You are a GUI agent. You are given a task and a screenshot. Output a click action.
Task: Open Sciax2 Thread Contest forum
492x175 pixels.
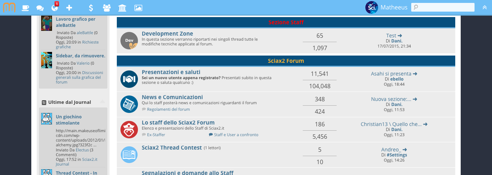172,148
